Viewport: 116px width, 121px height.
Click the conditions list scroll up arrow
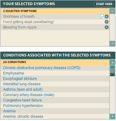pyautogui.click(x=112, y=62)
